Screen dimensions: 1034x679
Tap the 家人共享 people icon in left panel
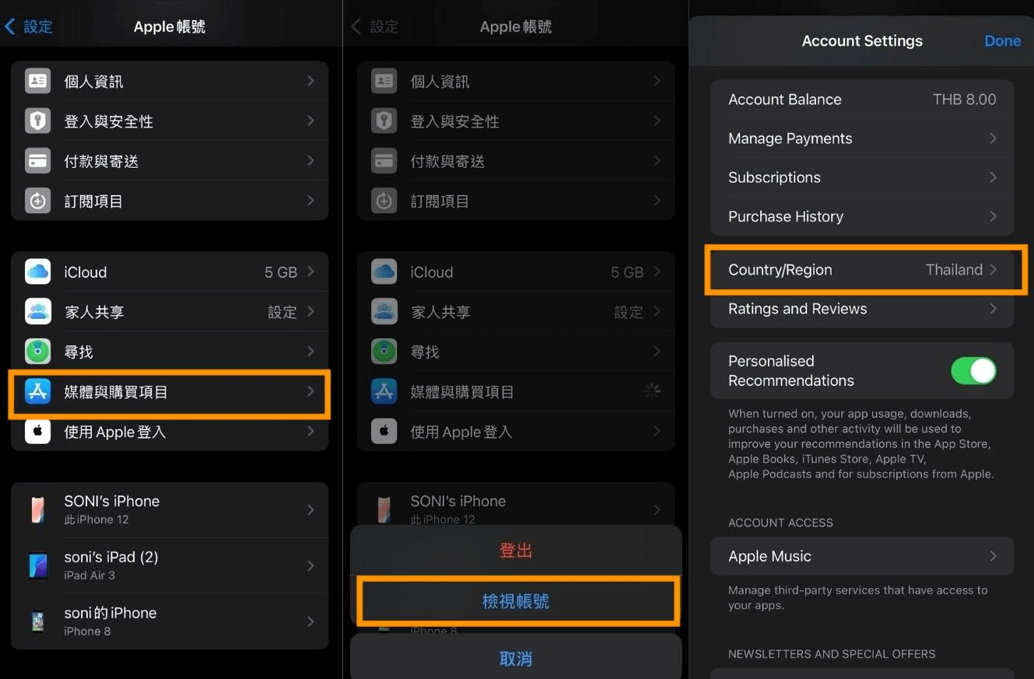point(37,312)
